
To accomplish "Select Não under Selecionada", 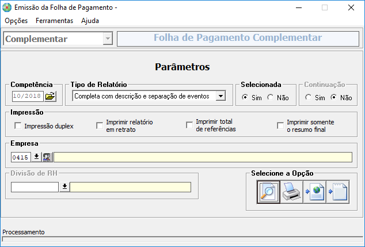I will click(270, 97).
